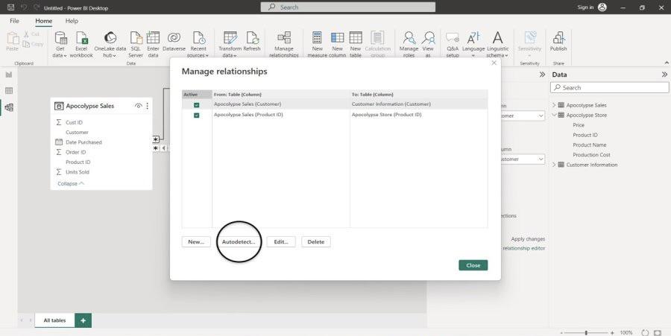Click the title bar Search box

[348, 7]
